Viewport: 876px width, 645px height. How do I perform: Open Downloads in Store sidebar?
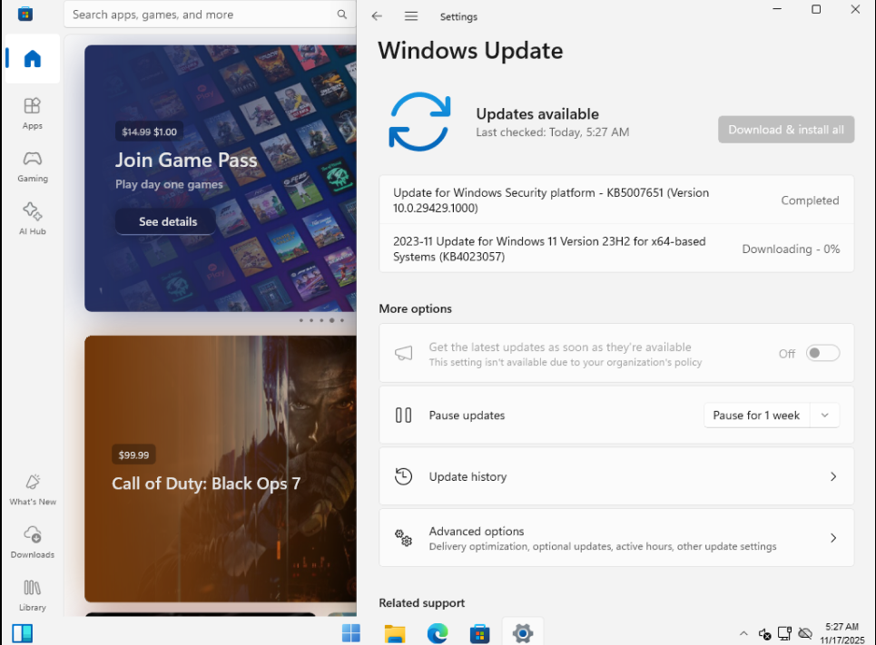[x=33, y=542]
